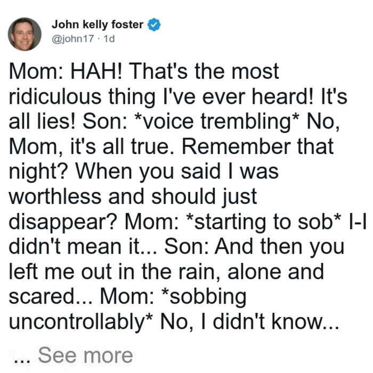Image resolution: width=373 pixels, height=373 pixels.
Task: Click the blue verified badge
Action: pos(154,25)
